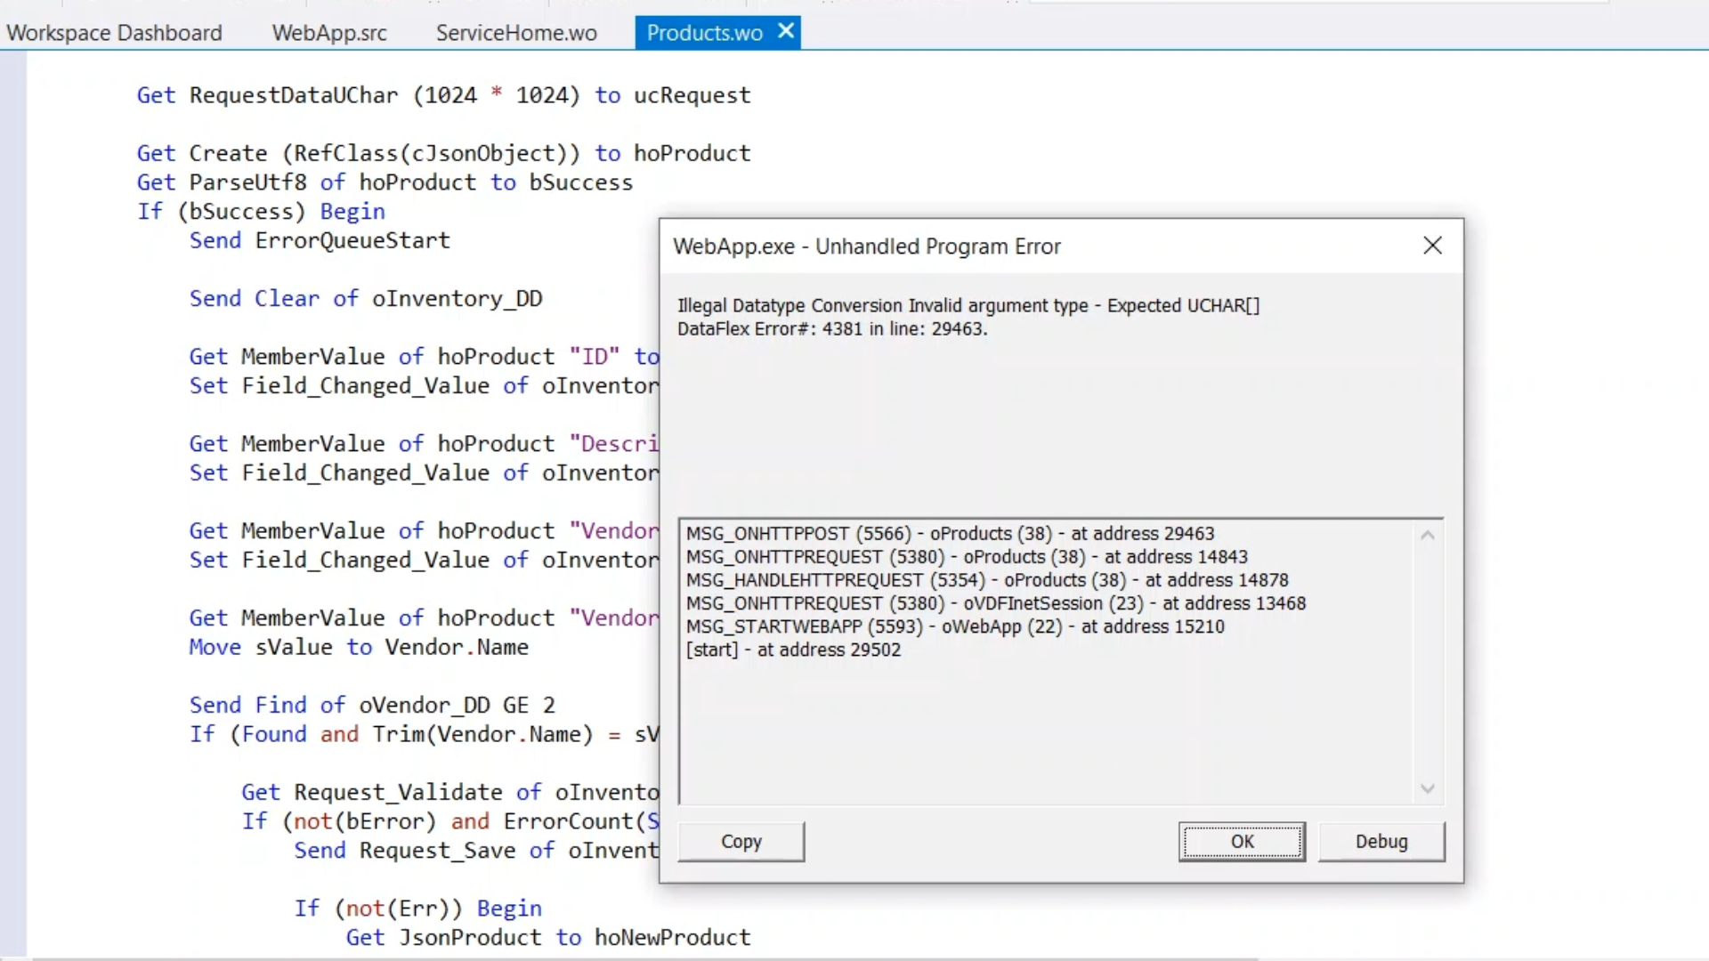Select oVDFInetSession MSG_ONHTTPREQUEST stack line
This screenshot has width=1709, height=961.
[995, 603]
